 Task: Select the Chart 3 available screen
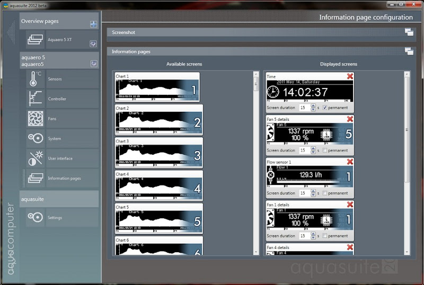click(x=159, y=153)
